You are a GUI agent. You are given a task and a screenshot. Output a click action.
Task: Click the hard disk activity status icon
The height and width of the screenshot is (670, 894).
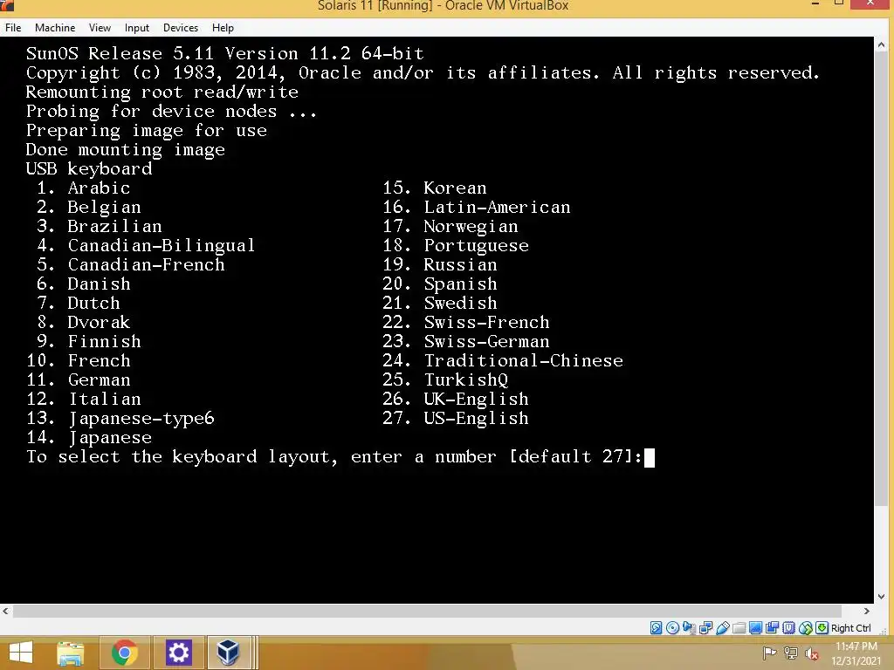(657, 628)
